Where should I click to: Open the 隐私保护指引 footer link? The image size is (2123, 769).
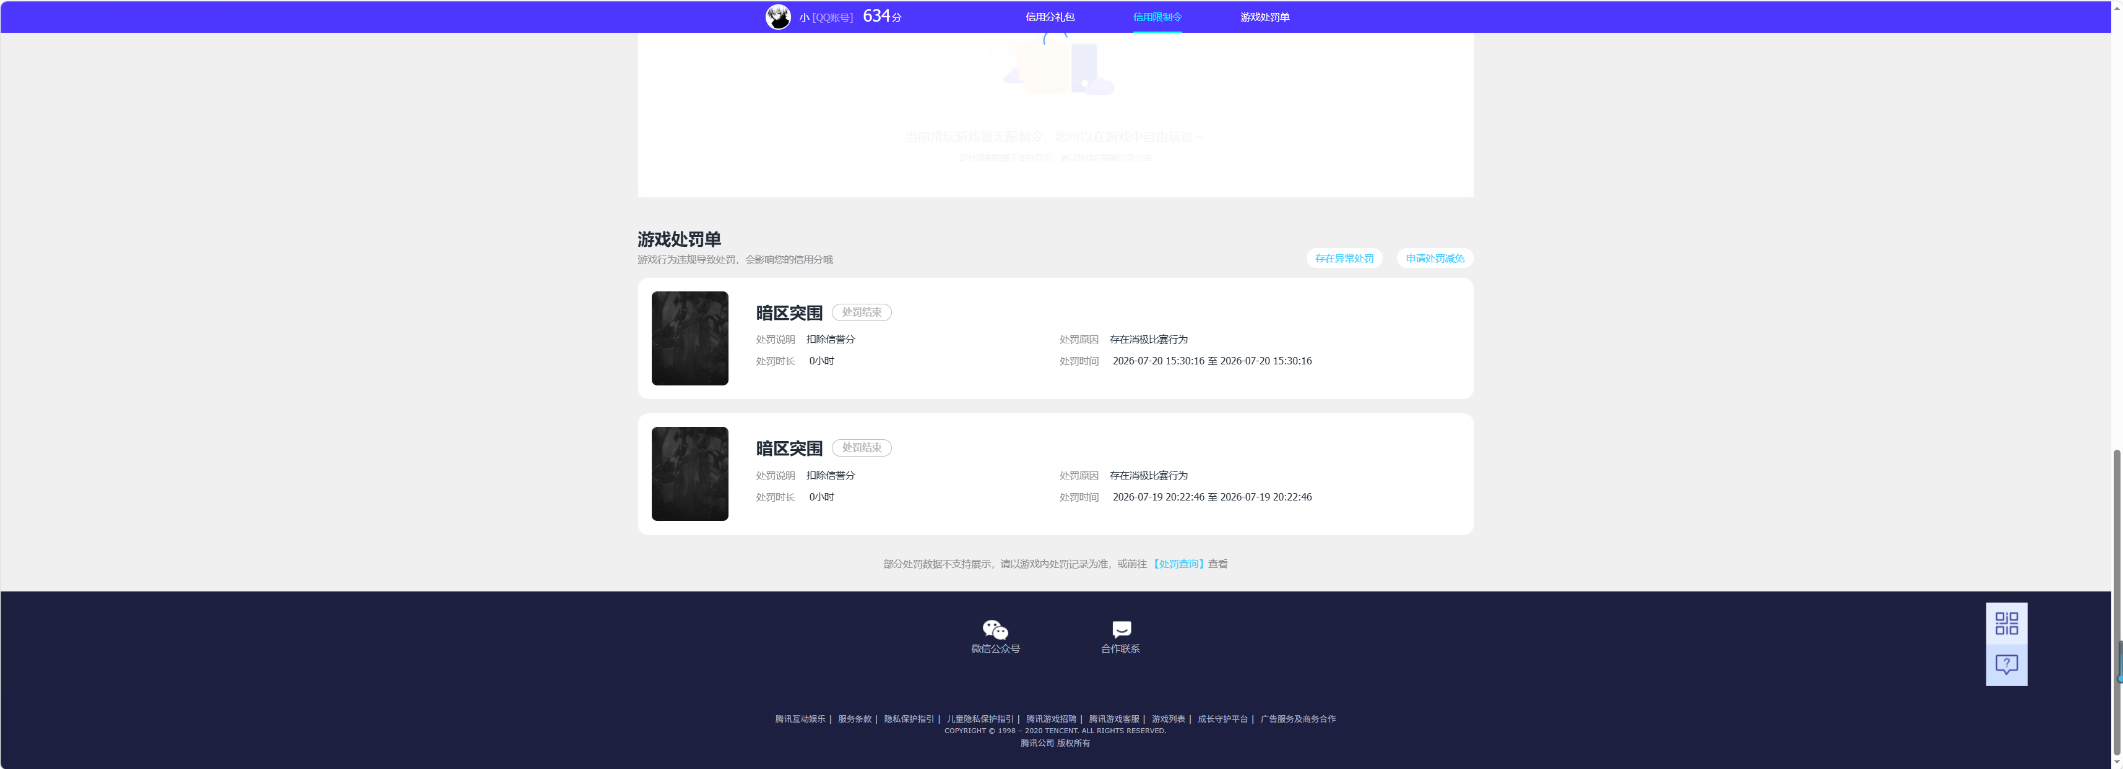pos(909,719)
